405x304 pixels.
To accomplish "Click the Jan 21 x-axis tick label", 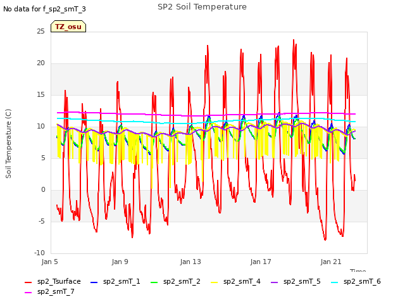I will [x=331, y=262].
